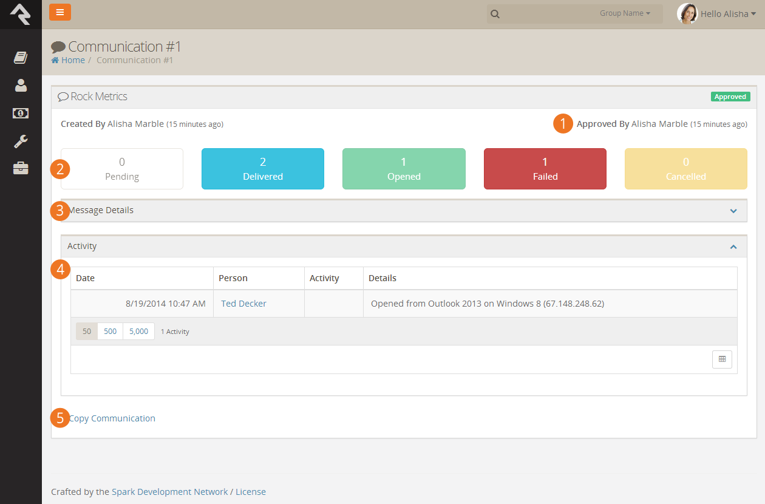
Task: Open the Group Name search filter dropdown
Action: [x=625, y=13]
